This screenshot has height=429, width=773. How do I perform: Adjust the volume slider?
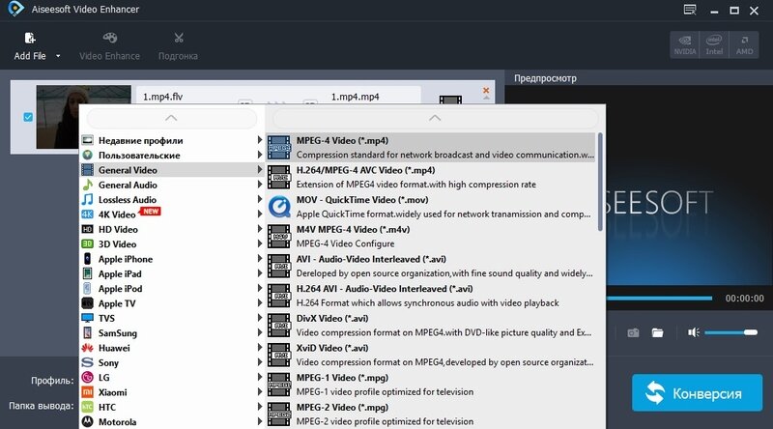(730, 332)
